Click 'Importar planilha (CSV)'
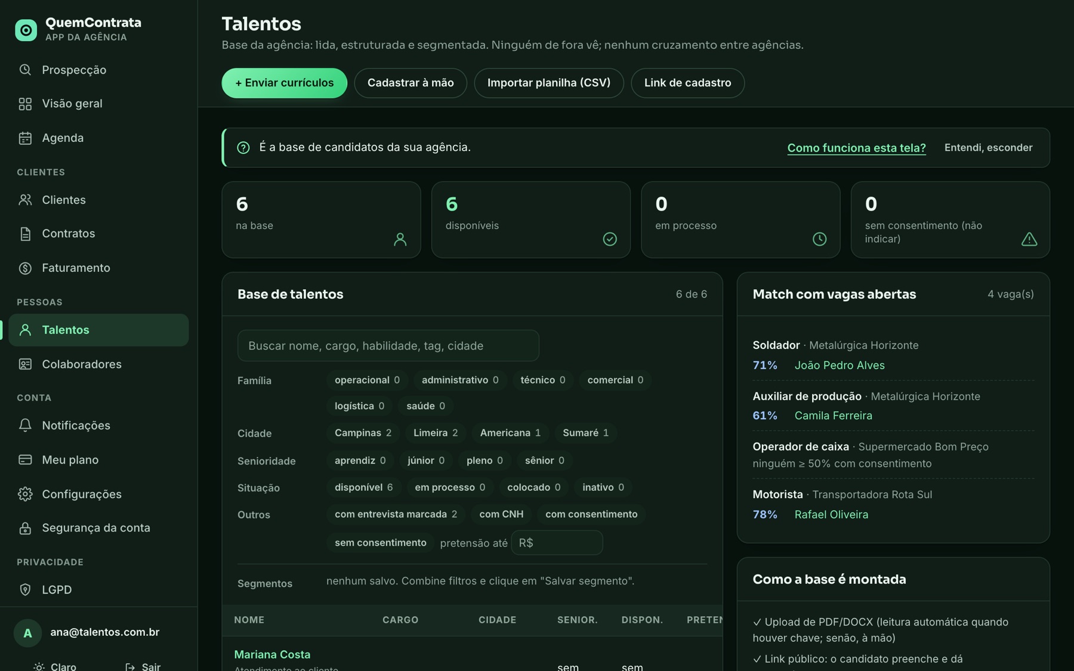Screen dimensions: 1074x671 [549, 83]
